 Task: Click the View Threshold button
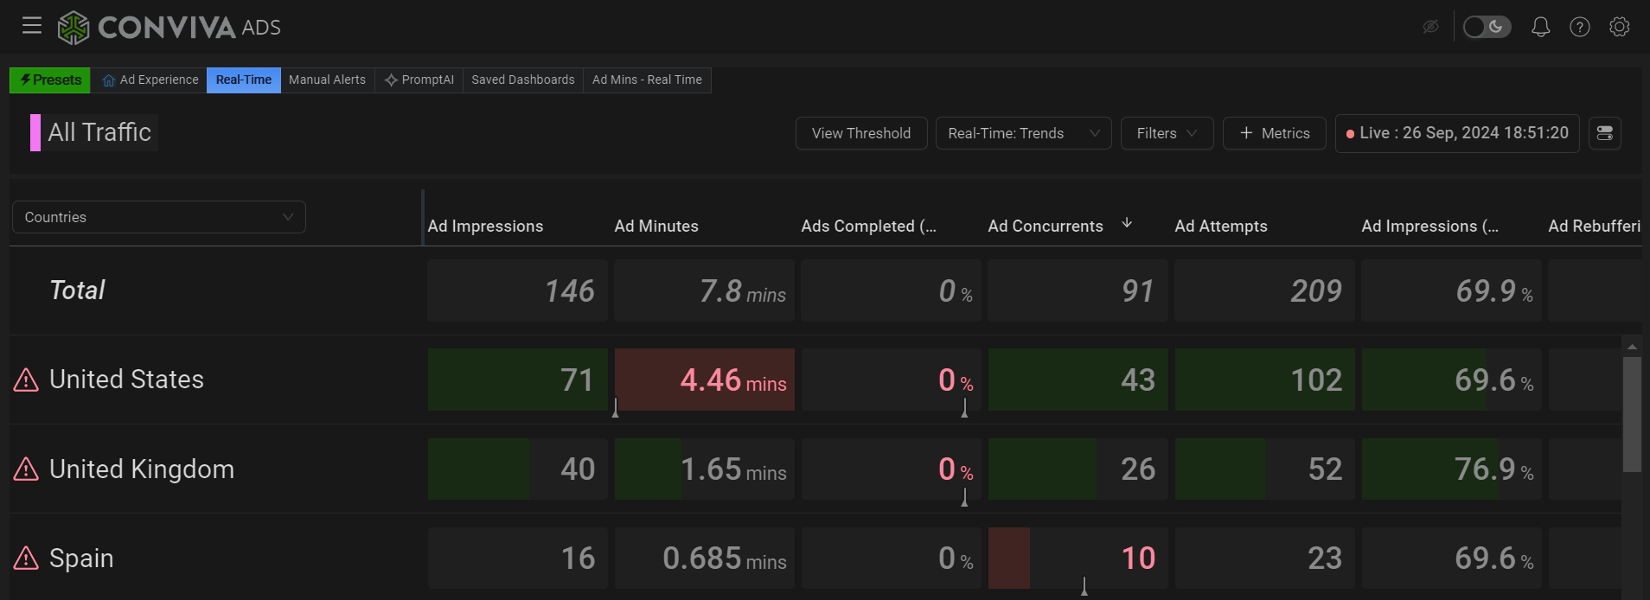pyautogui.click(x=860, y=133)
